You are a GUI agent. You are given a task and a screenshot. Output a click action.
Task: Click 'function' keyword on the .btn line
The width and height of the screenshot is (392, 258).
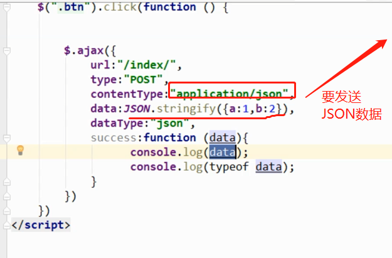click(170, 7)
